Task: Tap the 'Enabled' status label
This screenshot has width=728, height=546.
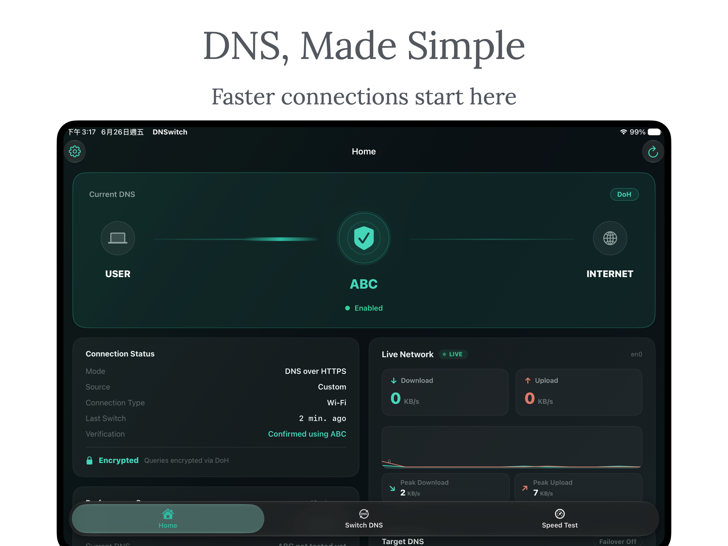Action: tap(368, 308)
